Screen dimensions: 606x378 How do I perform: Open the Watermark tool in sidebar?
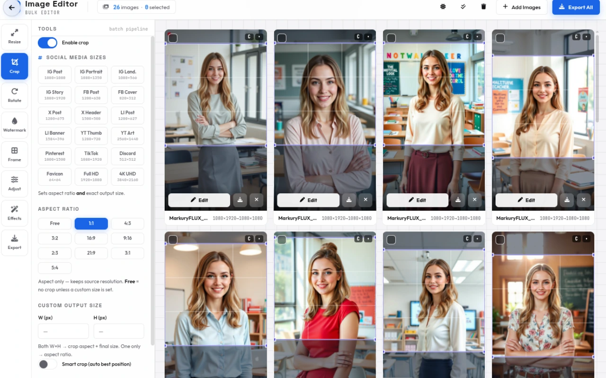pyautogui.click(x=15, y=125)
